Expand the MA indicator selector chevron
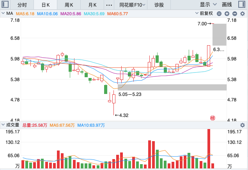Image resolution: width=248 pixels, height=170 pixels. pyautogui.click(x=3, y=13)
